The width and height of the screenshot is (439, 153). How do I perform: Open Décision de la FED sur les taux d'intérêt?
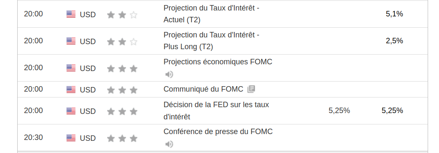(x=216, y=111)
